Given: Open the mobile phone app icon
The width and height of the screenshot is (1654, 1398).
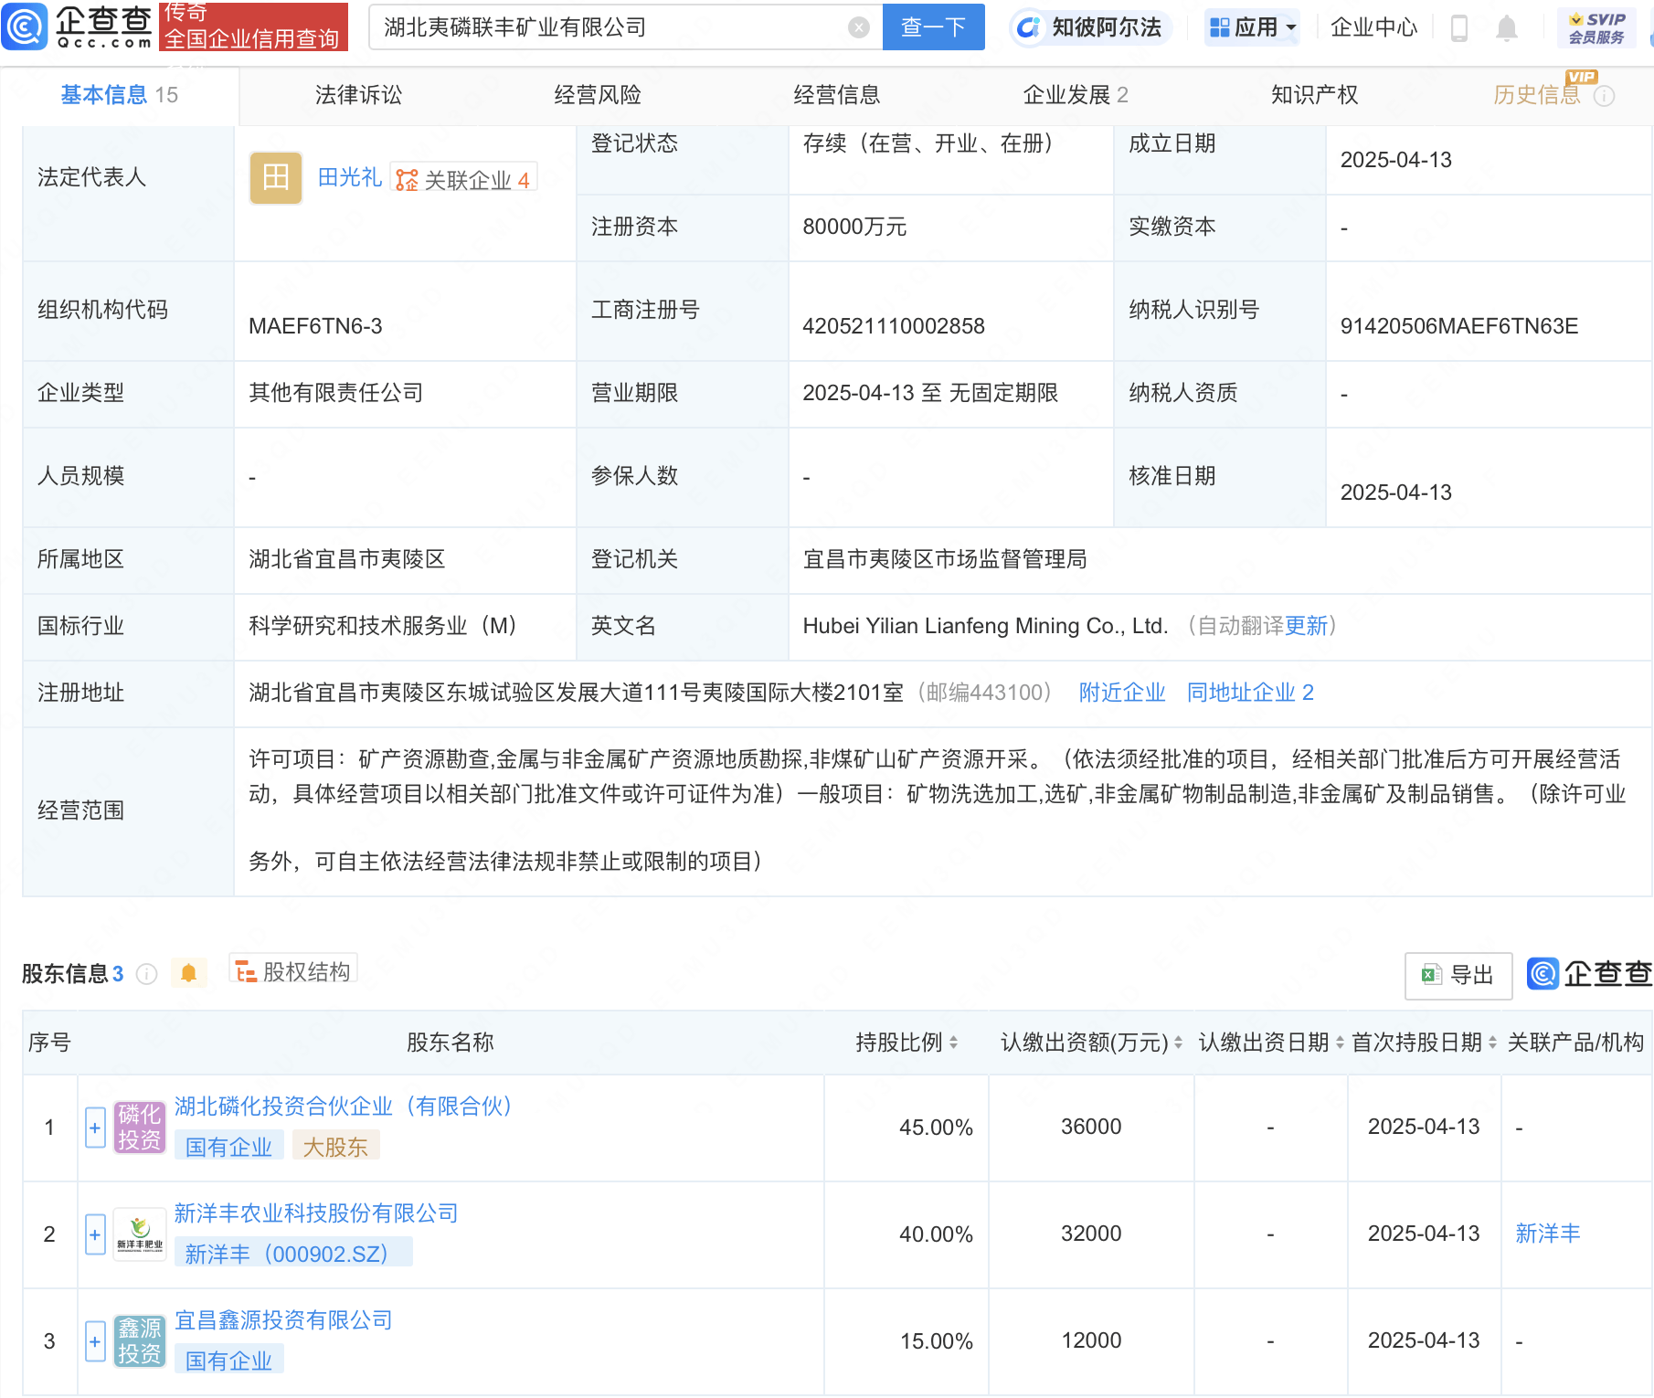Looking at the screenshot, I should [1459, 28].
